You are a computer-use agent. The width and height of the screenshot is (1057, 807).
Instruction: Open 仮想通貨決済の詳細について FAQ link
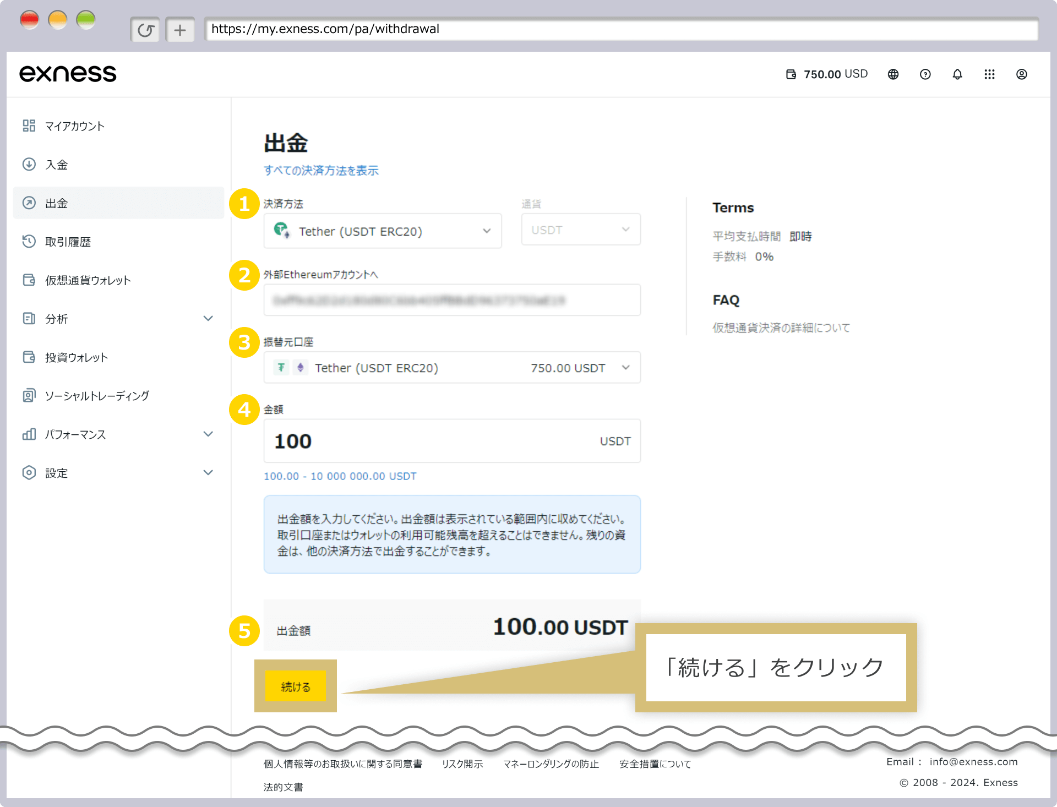point(781,328)
